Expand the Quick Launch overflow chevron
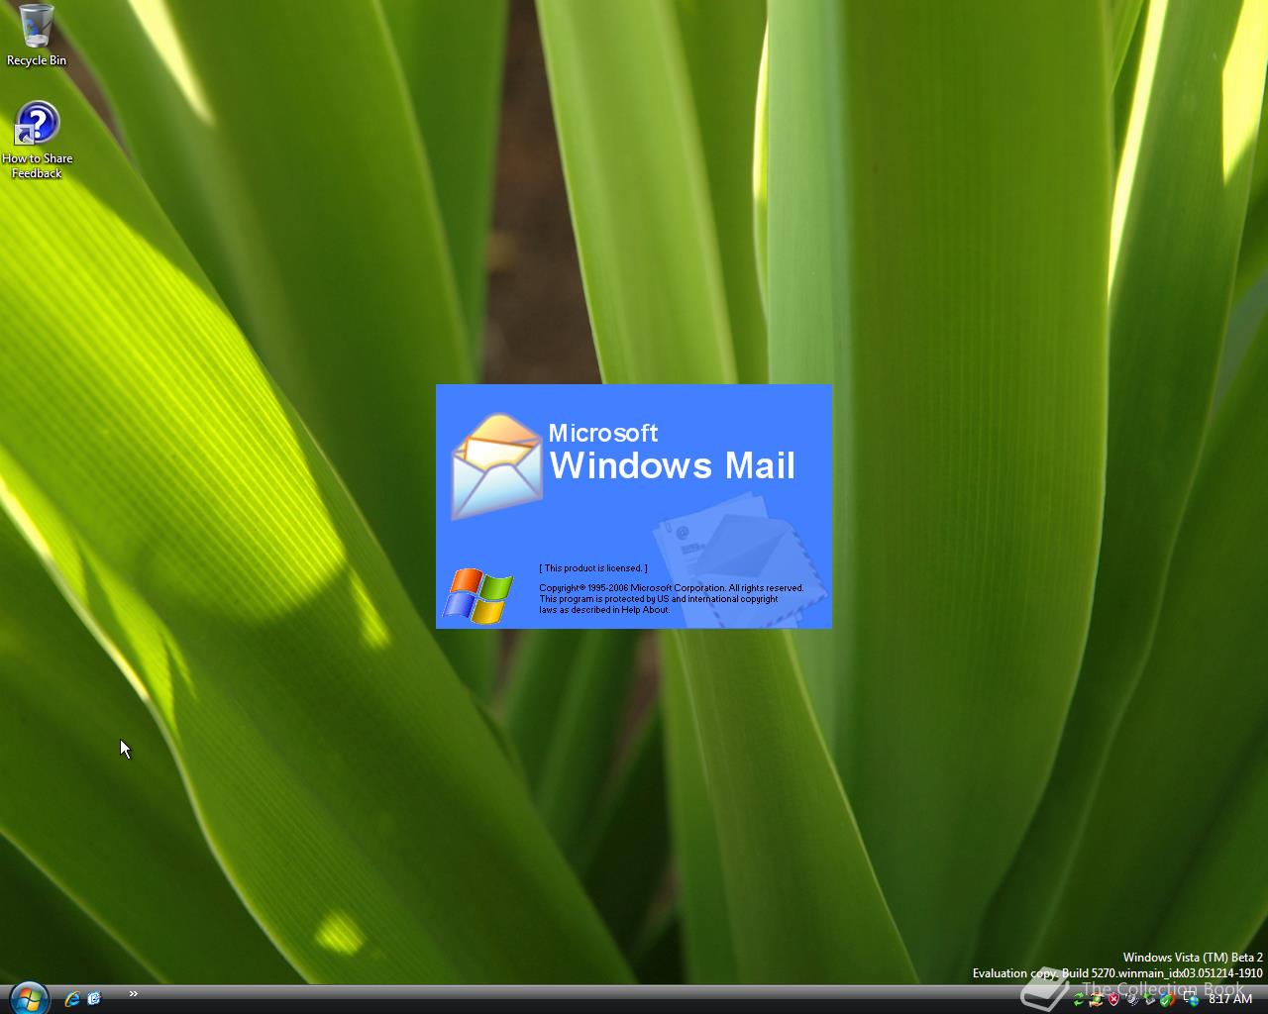The image size is (1268, 1014). tap(133, 993)
